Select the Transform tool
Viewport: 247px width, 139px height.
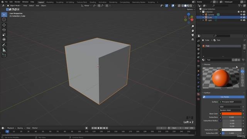pyautogui.click(x=4, y=39)
